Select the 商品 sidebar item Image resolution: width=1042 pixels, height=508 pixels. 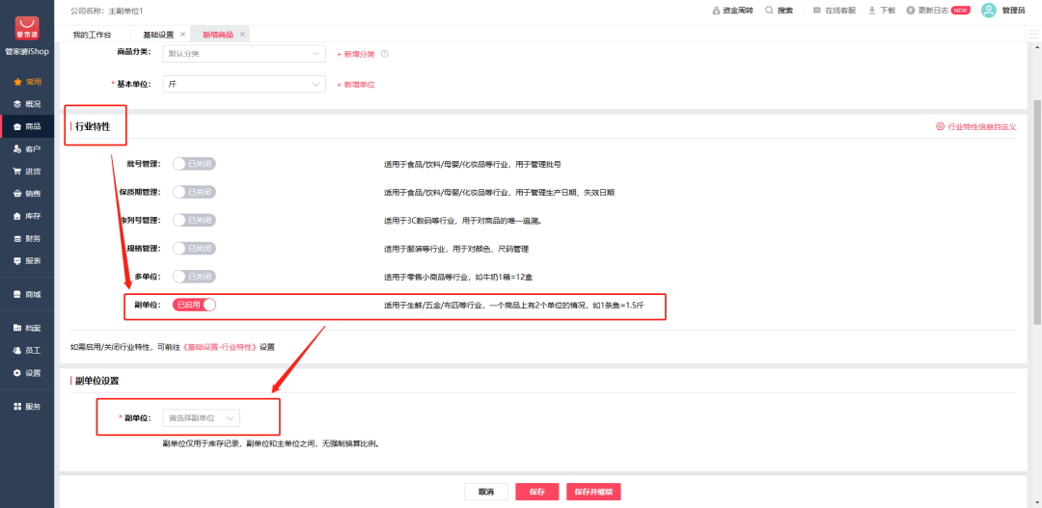27,127
